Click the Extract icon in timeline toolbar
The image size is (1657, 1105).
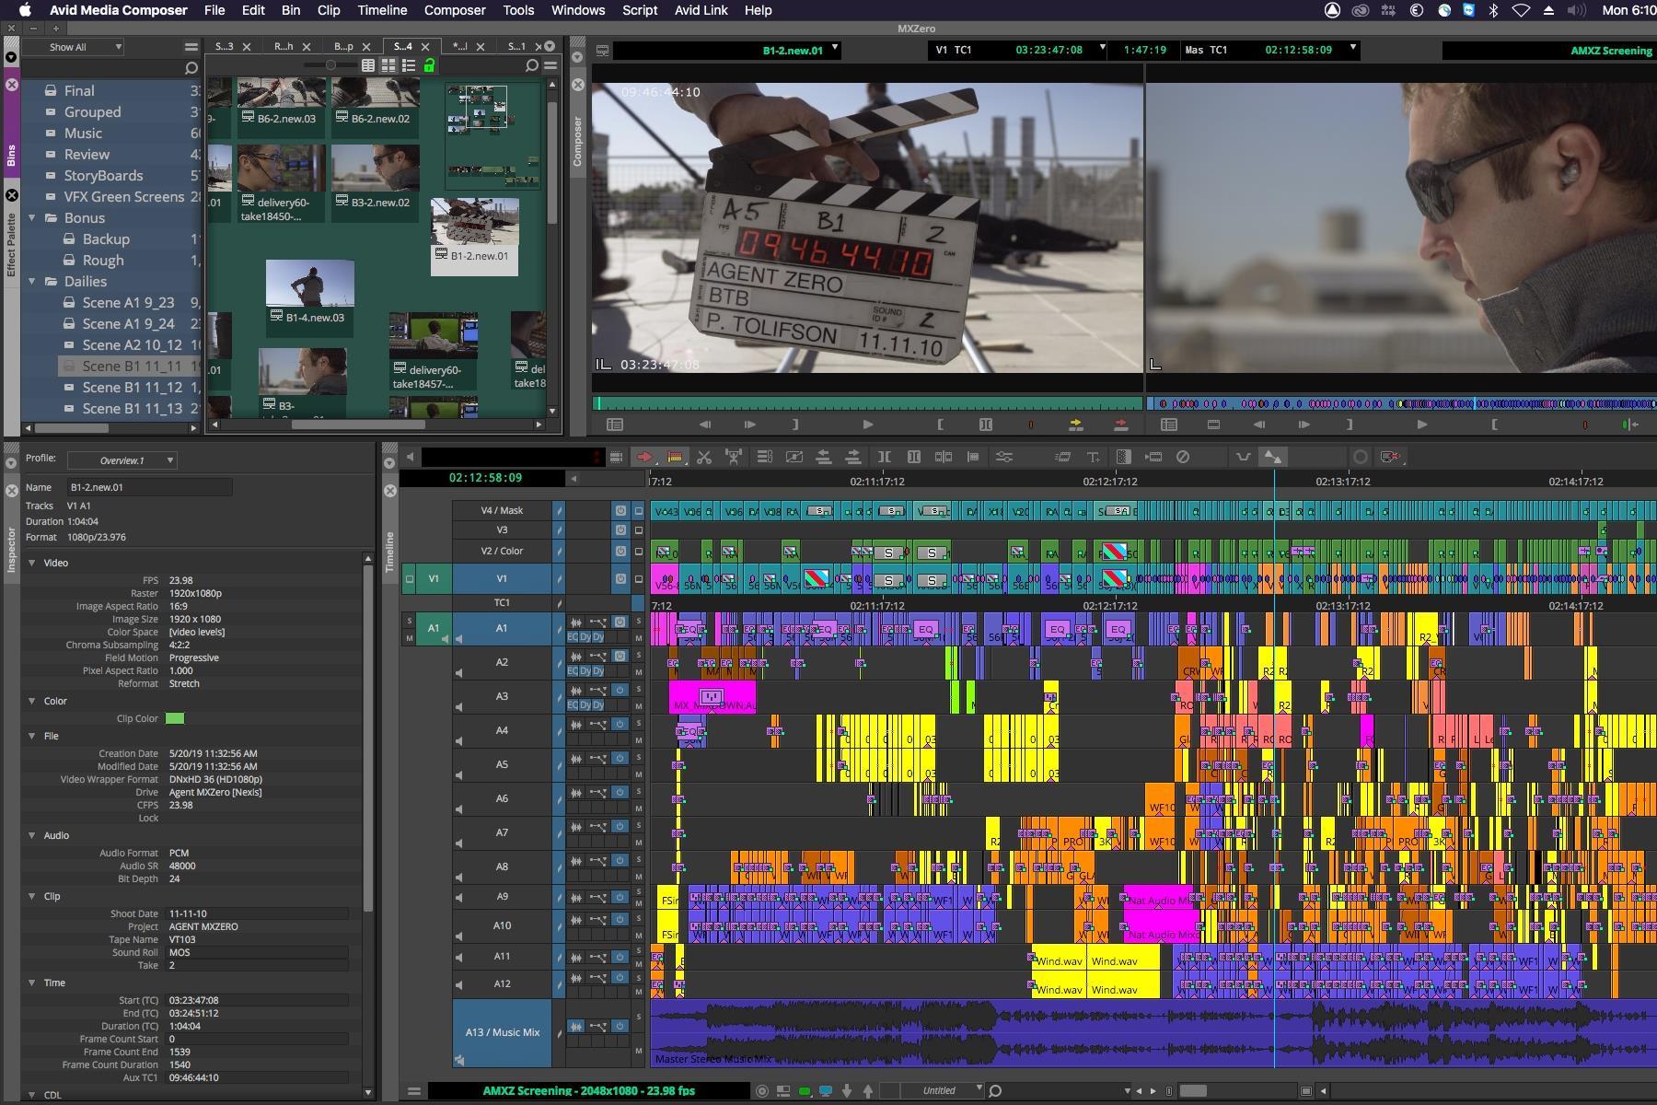(x=853, y=457)
